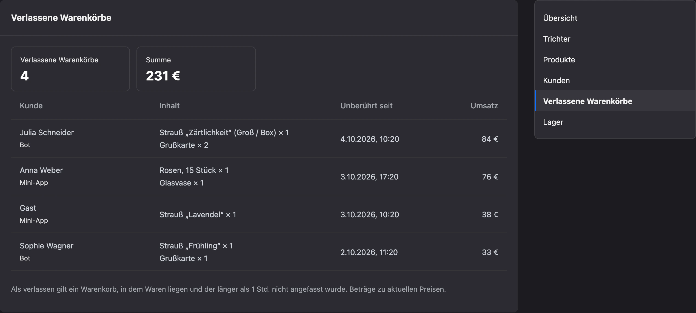Select customer Anna Weber
The height and width of the screenshot is (313, 696).
pyautogui.click(x=41, y=170)
